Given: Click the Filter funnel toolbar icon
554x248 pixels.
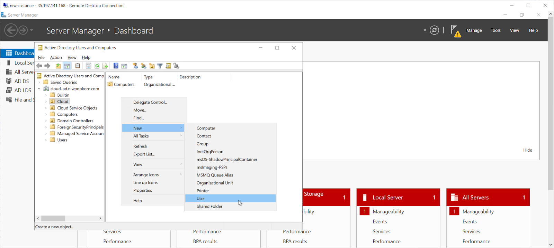Looking at the screenshot, I should point(160,66).
